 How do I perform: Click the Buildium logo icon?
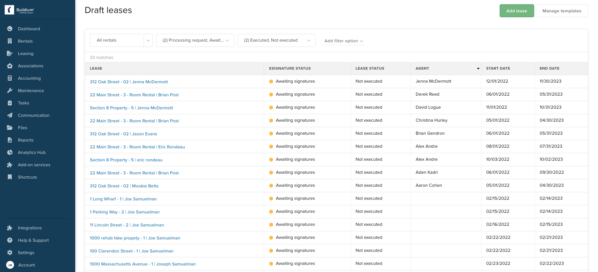(x=9, y=10)
